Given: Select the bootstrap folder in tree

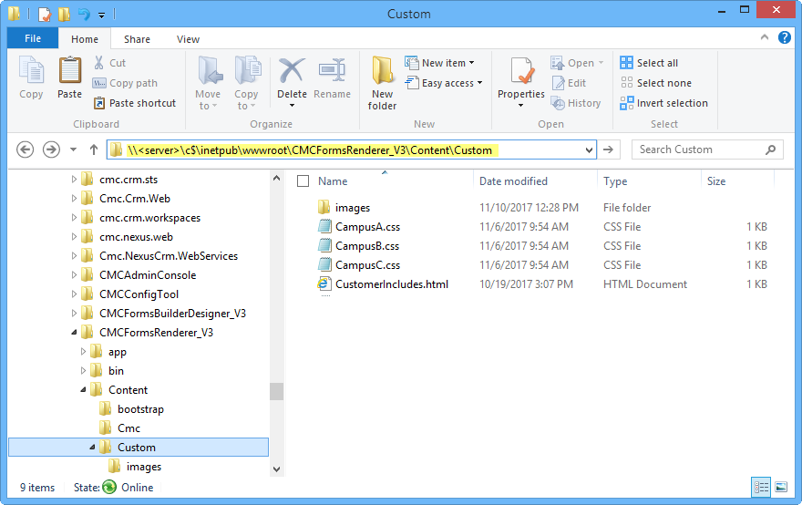Looking at the screenshot, I should click(x=140, y=409).
